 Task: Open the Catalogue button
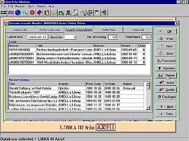166,97
